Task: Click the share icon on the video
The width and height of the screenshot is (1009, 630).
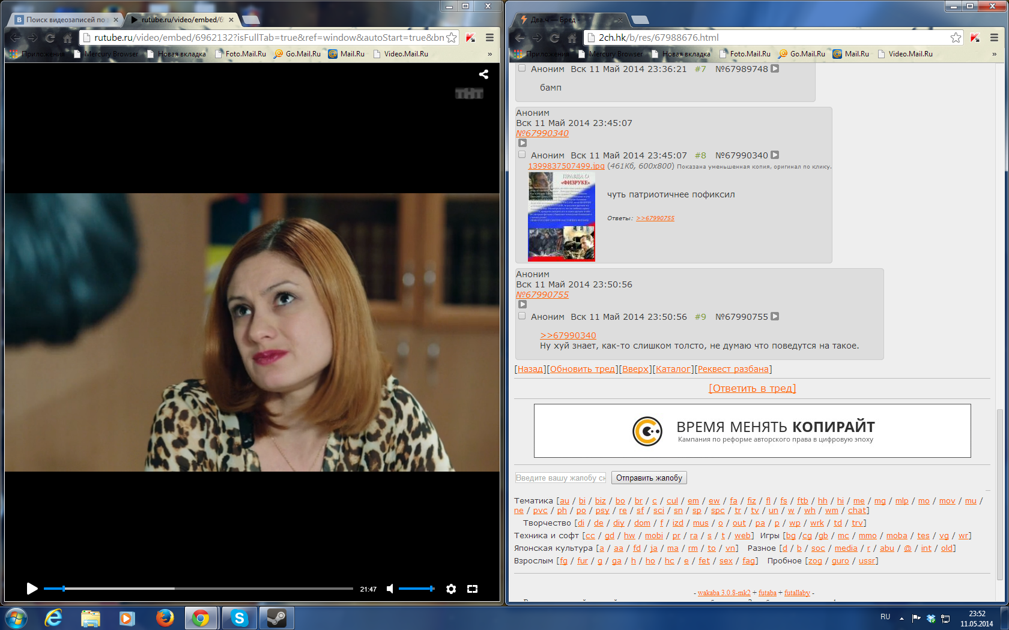Action: [483, 74]
